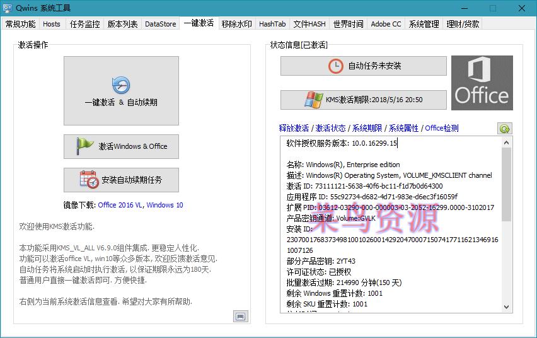Click the 剩余 SKU 重置计数 line
The width and height of the screenshot is (537, 338).
coord(326,304)
